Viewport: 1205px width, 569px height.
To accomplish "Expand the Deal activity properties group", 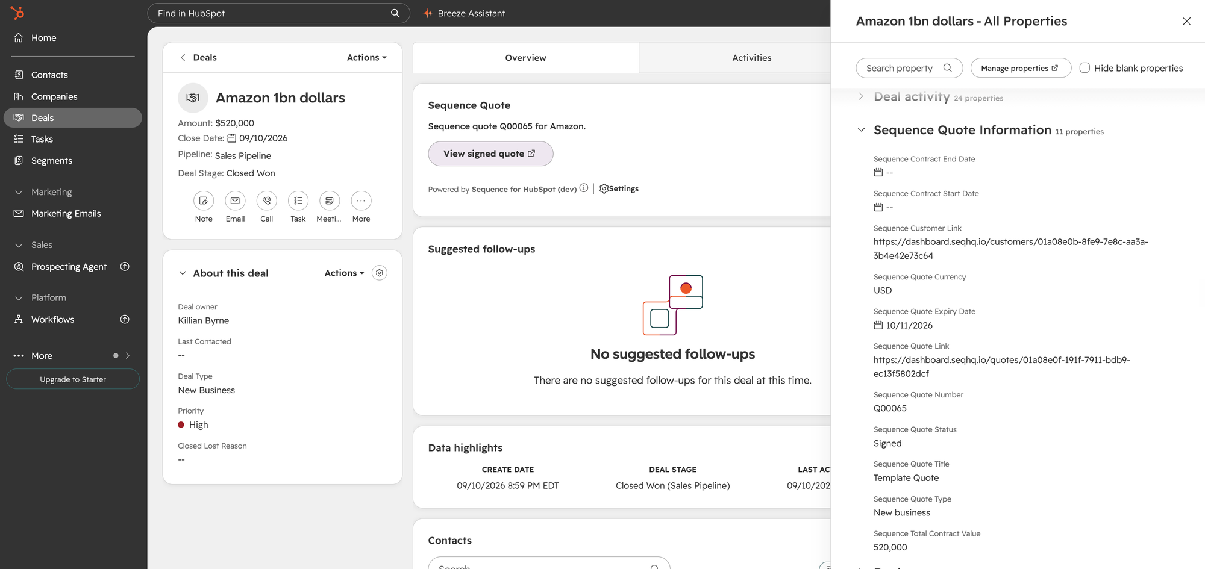I will (861, 96).
